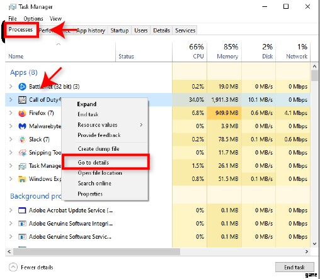Expand the Task Manager process group

click(11, 166)
